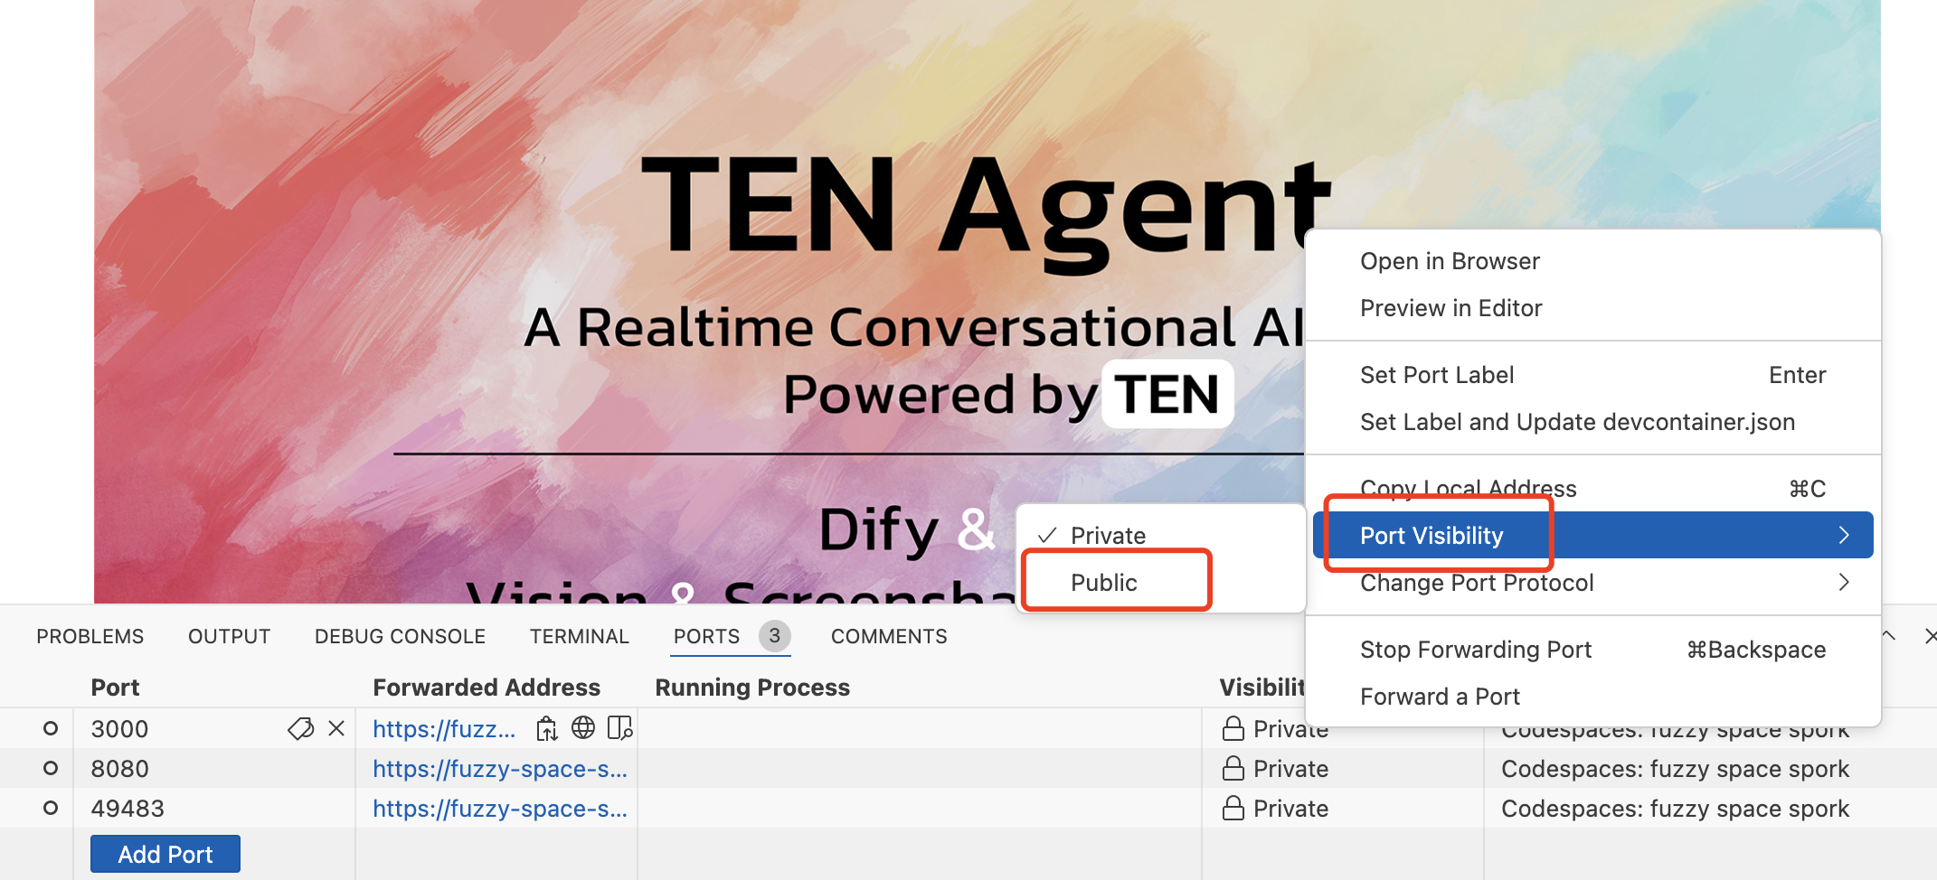
Task: Open forwarded address link for port 8080
Action: [x=500, y=768]
